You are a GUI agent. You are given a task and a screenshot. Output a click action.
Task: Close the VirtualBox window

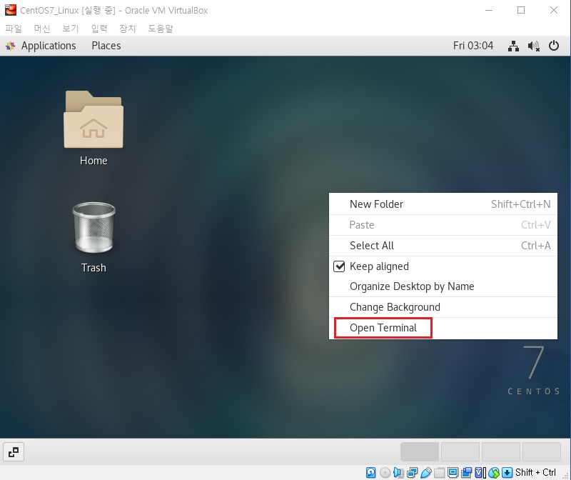[554, 10]
